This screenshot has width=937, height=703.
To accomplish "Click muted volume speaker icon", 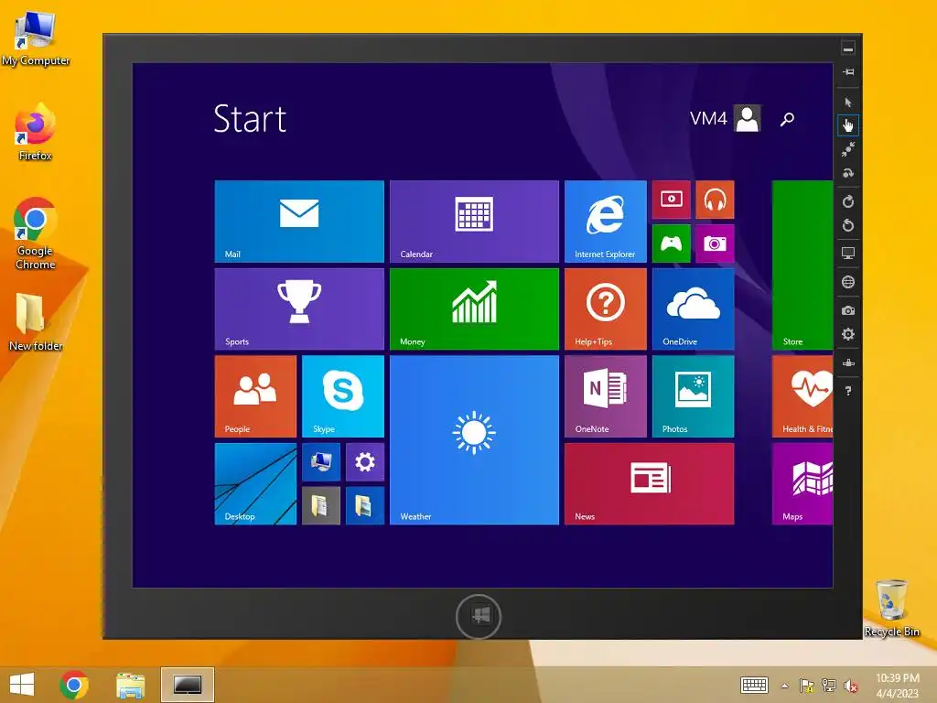I will 850,686.
